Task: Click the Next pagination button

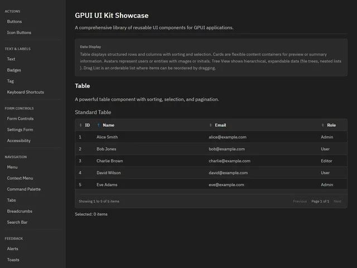Action: [x=337, y=201]
